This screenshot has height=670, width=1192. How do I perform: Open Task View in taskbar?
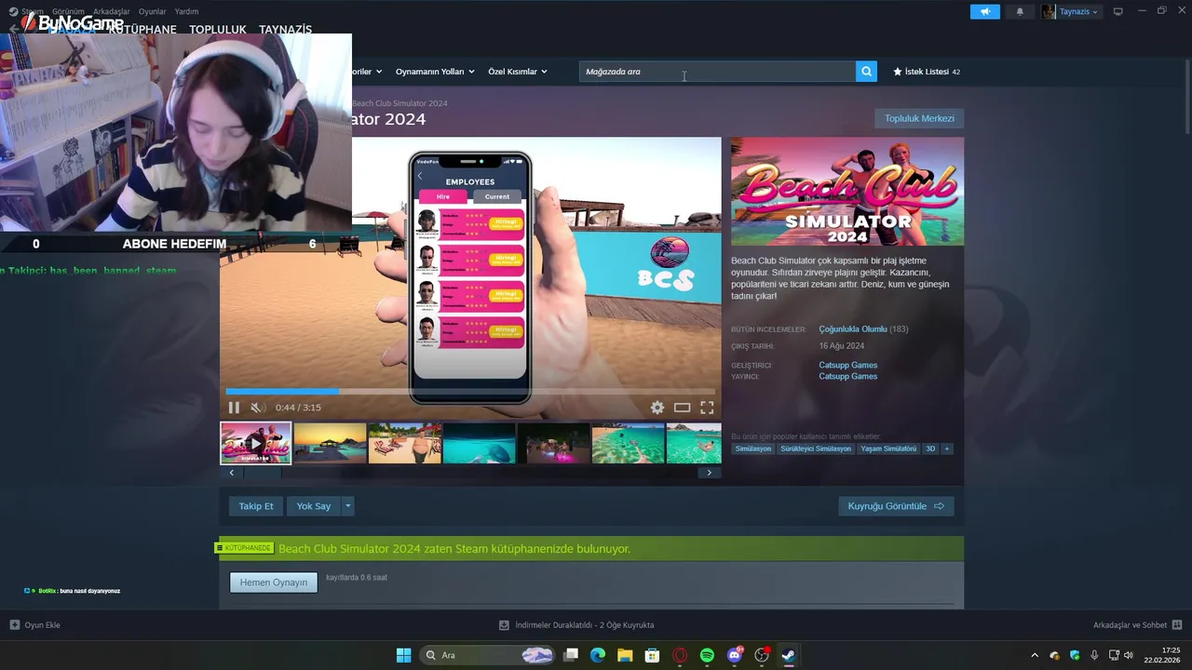(571, 655)
